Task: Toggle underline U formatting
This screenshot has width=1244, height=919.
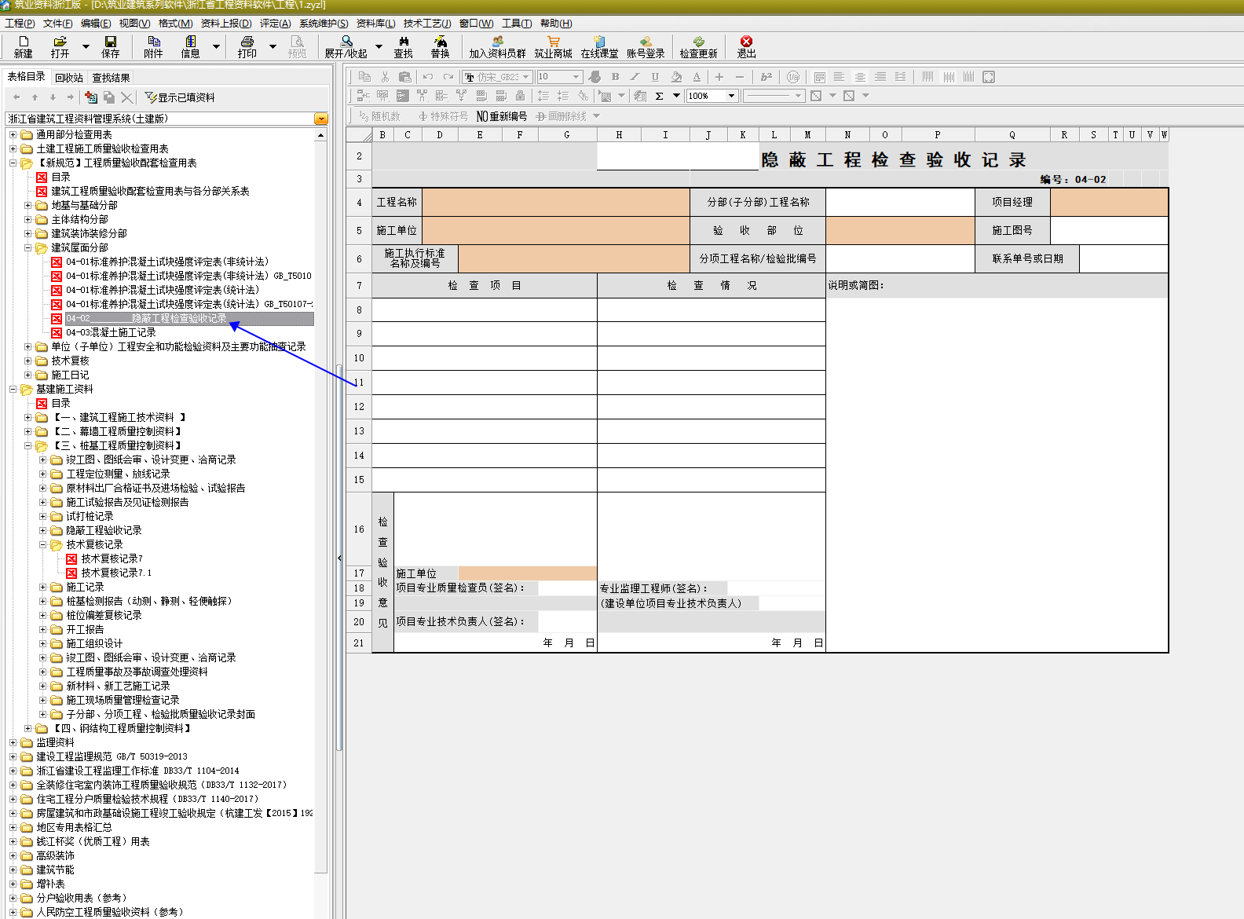Action: [x=655, y=77]
